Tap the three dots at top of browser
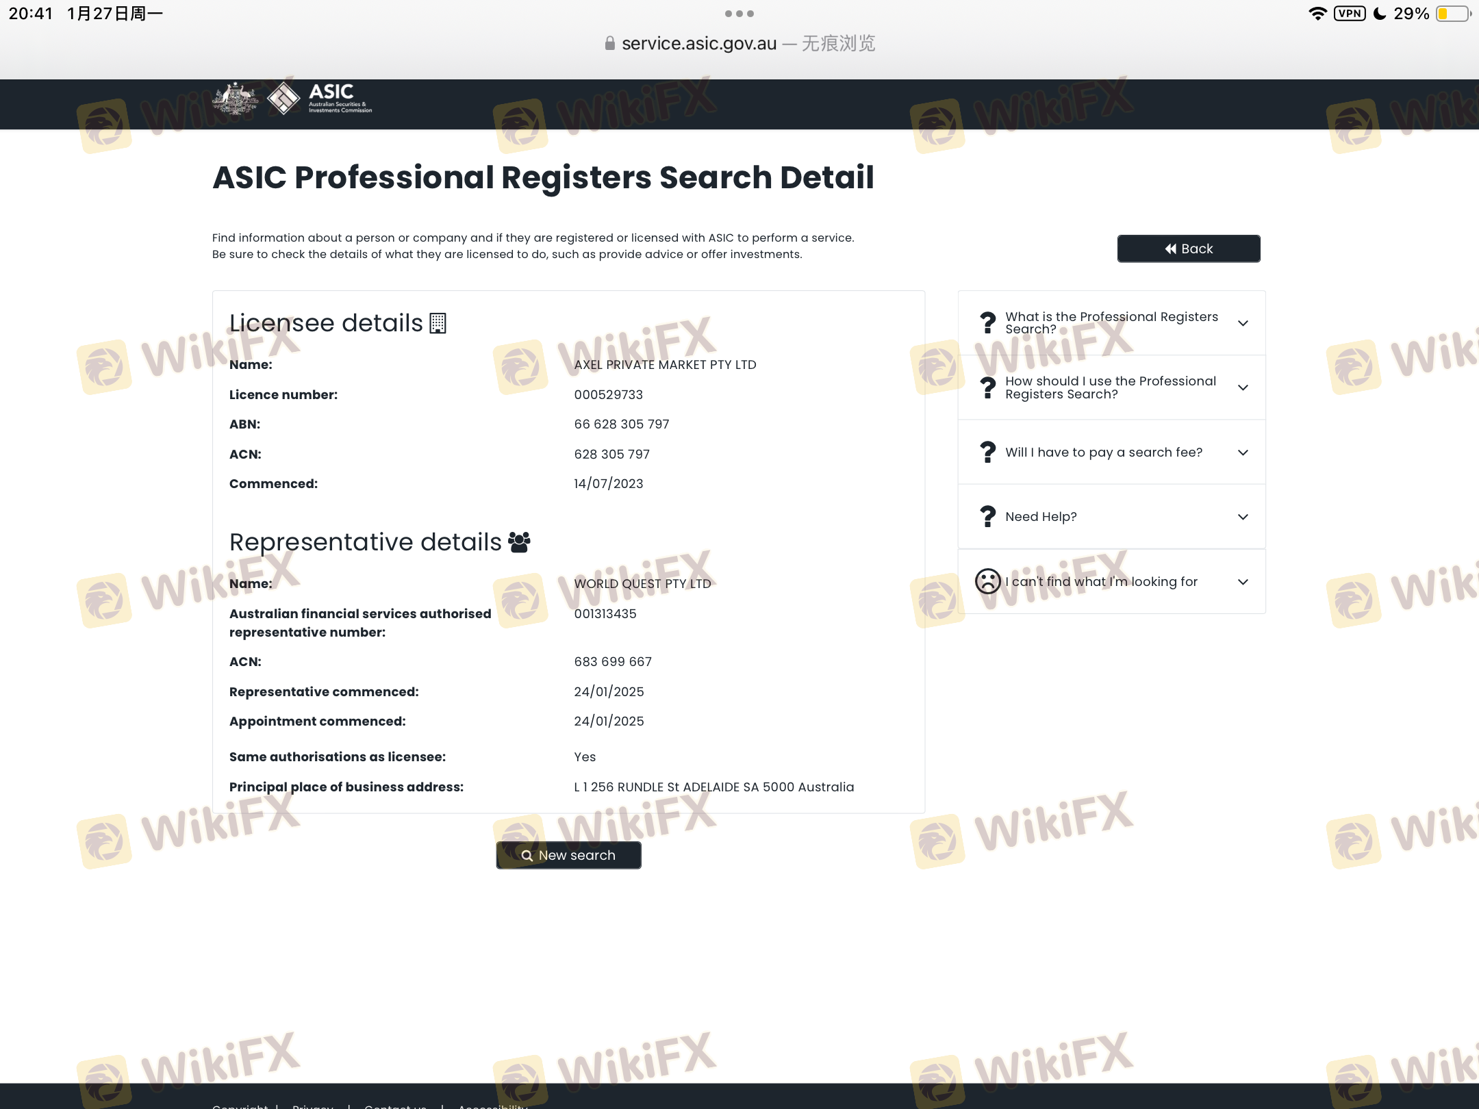Image resolution: width=1479 pixels, height=1109 pixels. coord(739,14)
